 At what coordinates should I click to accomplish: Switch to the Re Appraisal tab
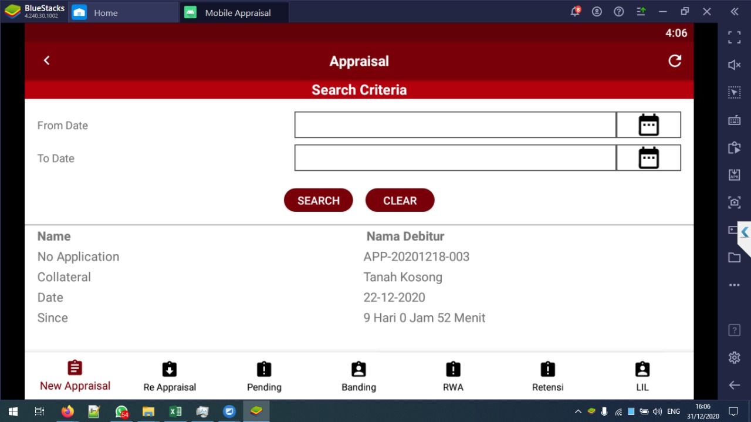point(170,377)
